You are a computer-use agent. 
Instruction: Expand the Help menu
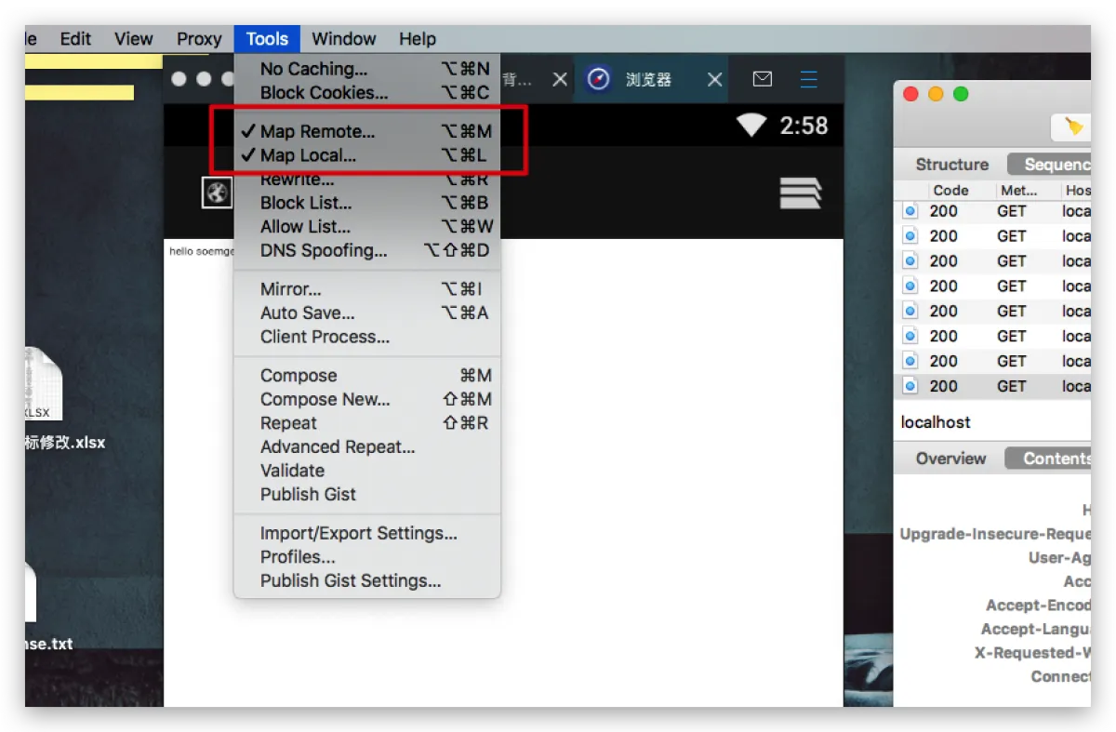pos(418,39)
